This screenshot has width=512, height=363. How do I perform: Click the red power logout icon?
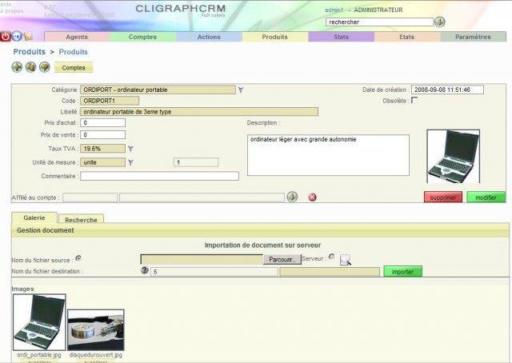click(6, 36)
